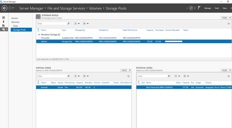
Task: Select the Msft Virtual Disk physical disk row
Action: click(184, 87)
